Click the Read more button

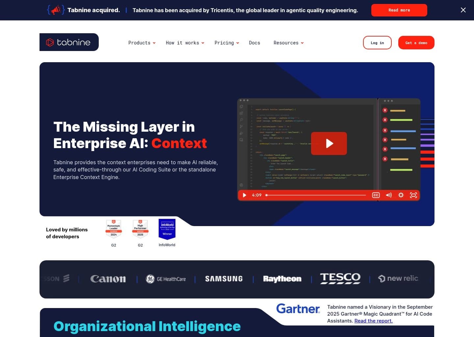[399, 10]
